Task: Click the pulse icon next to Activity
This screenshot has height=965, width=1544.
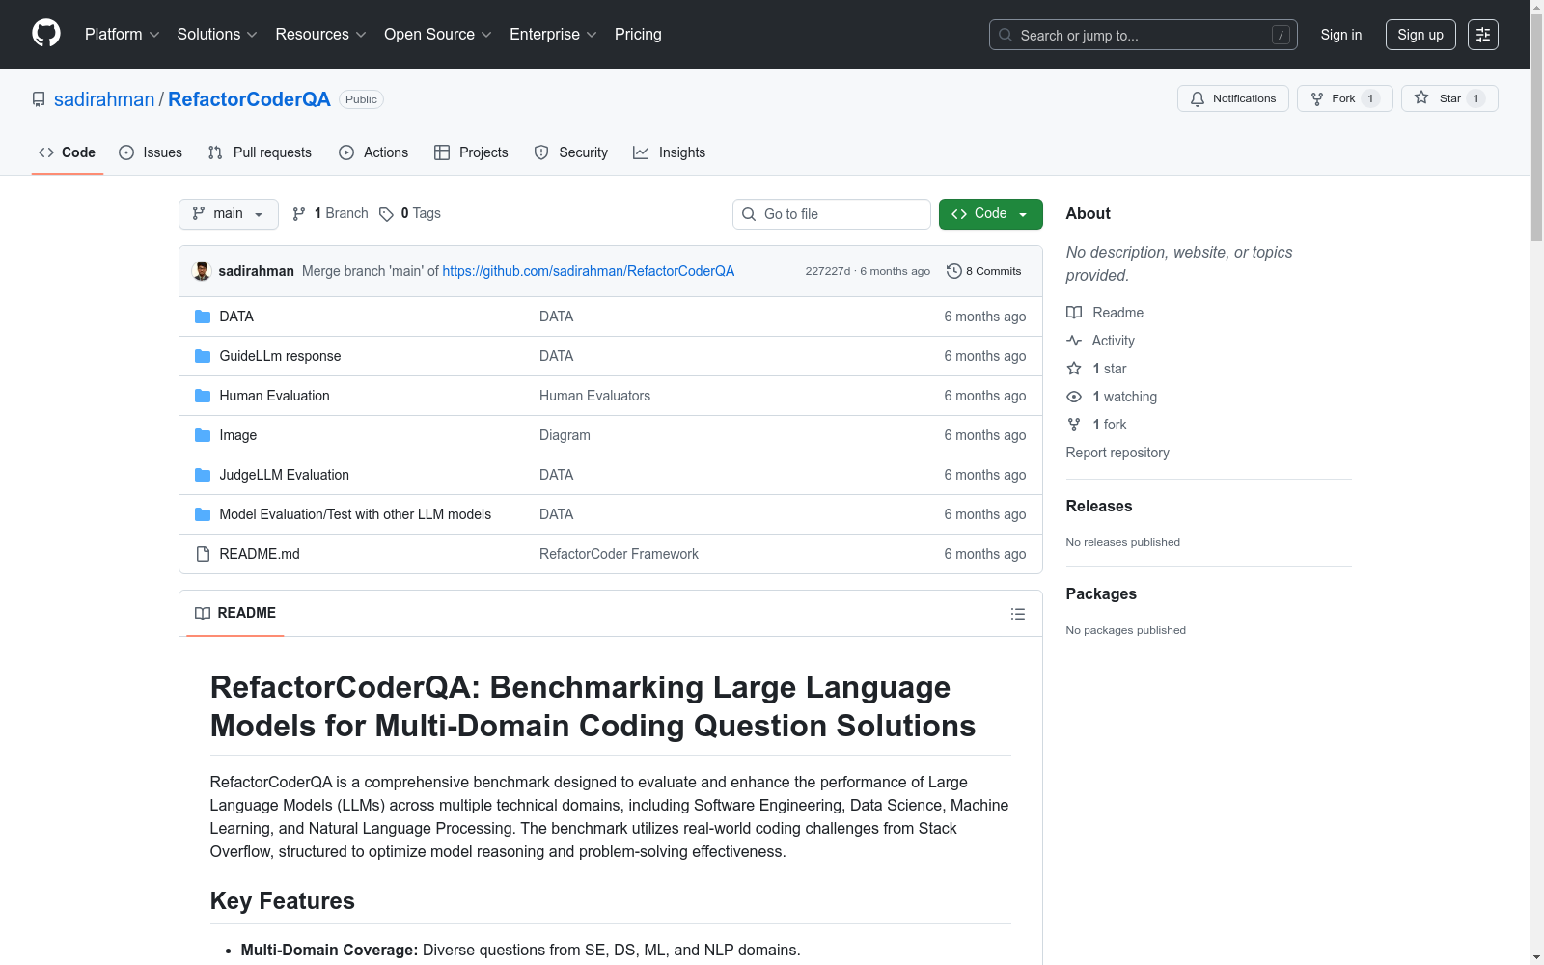Action: click(1074, 341)
